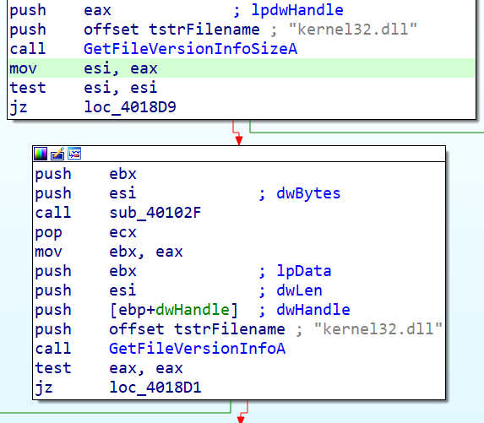Screen dimensions: 484x423
Task: Click the graph group nodes icon
Action: [x=74, y=154]
